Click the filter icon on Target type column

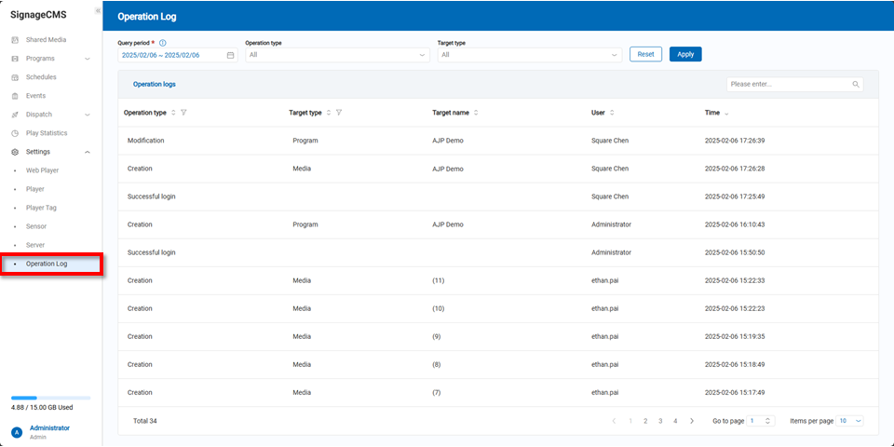339,113
